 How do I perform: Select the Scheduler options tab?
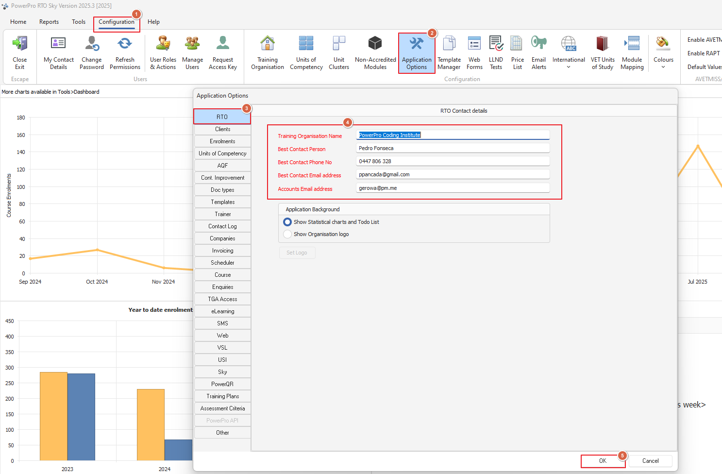223,263
